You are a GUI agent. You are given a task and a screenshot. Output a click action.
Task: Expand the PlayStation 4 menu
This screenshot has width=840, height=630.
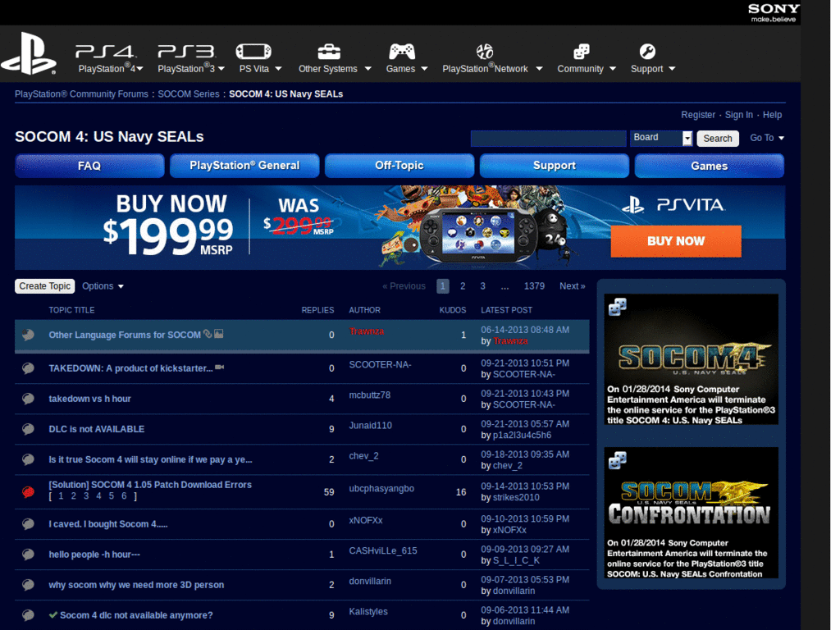point(139,69)
